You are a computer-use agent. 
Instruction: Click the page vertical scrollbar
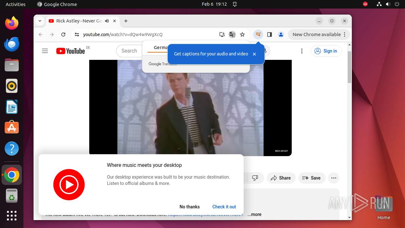coord(349,66)
